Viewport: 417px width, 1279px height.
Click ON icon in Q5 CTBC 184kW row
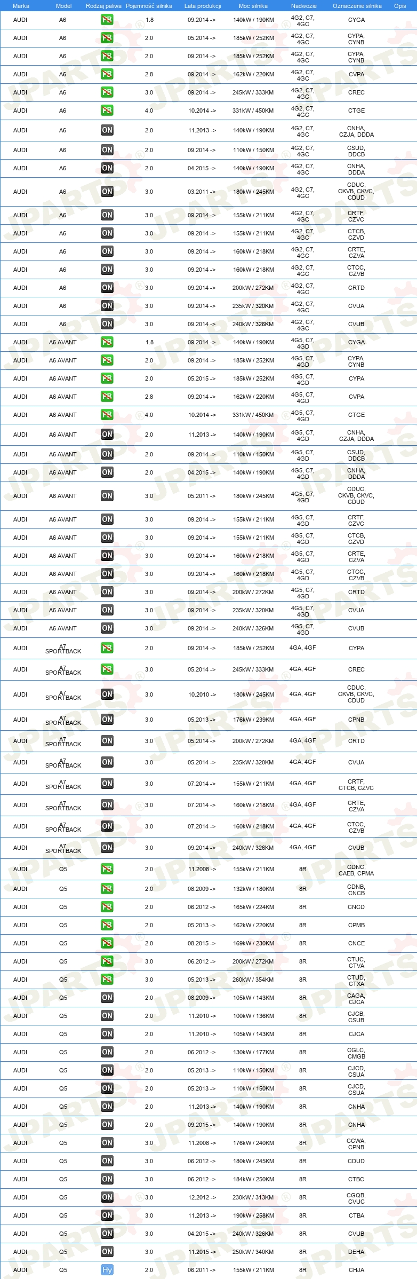pyautogui.click(x=107, y=1179)
